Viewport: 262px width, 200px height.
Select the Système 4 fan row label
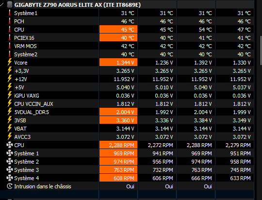26,178
